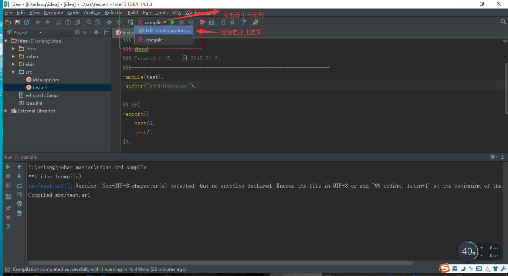Click the green Rerun icon in Run panel
The width and height of the screenshot is (508, 276).
(x=8, y=167)
